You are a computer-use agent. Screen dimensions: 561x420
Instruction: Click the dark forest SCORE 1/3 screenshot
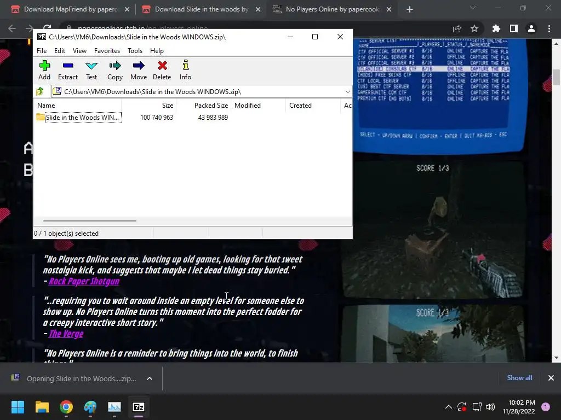pos(433,229)
